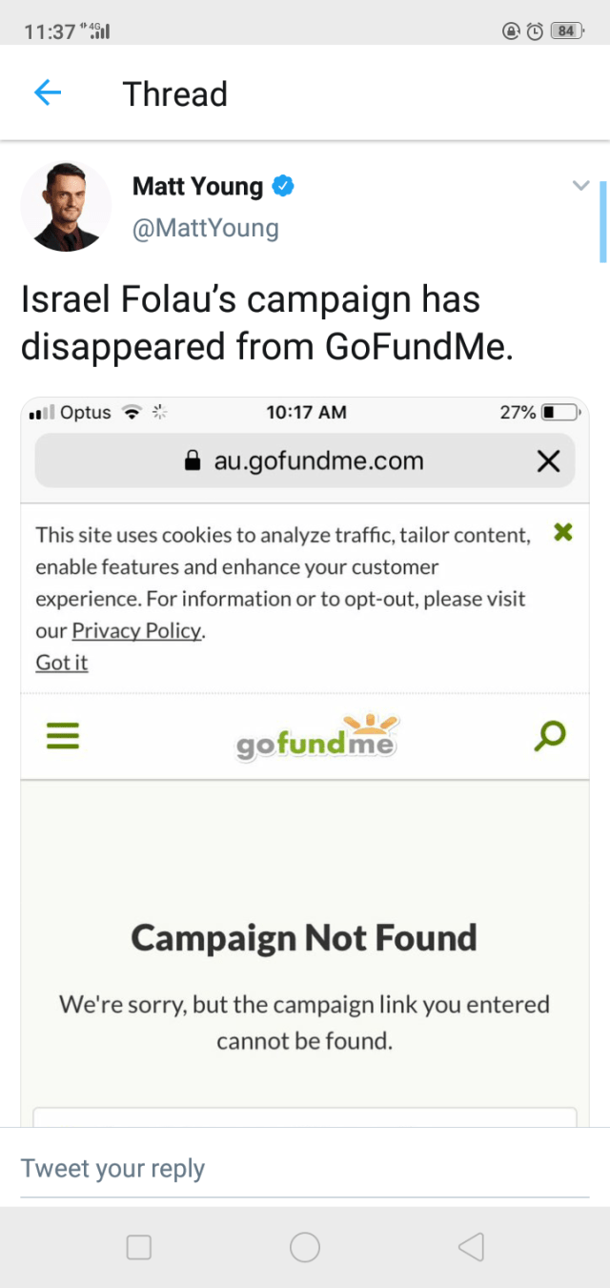
Task: Click the blue scrollbar on the right
Action: pos(602,221)
